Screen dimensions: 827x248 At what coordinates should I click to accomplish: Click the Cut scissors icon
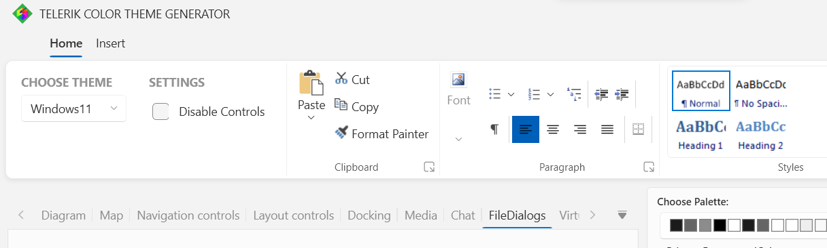point(341,79)
